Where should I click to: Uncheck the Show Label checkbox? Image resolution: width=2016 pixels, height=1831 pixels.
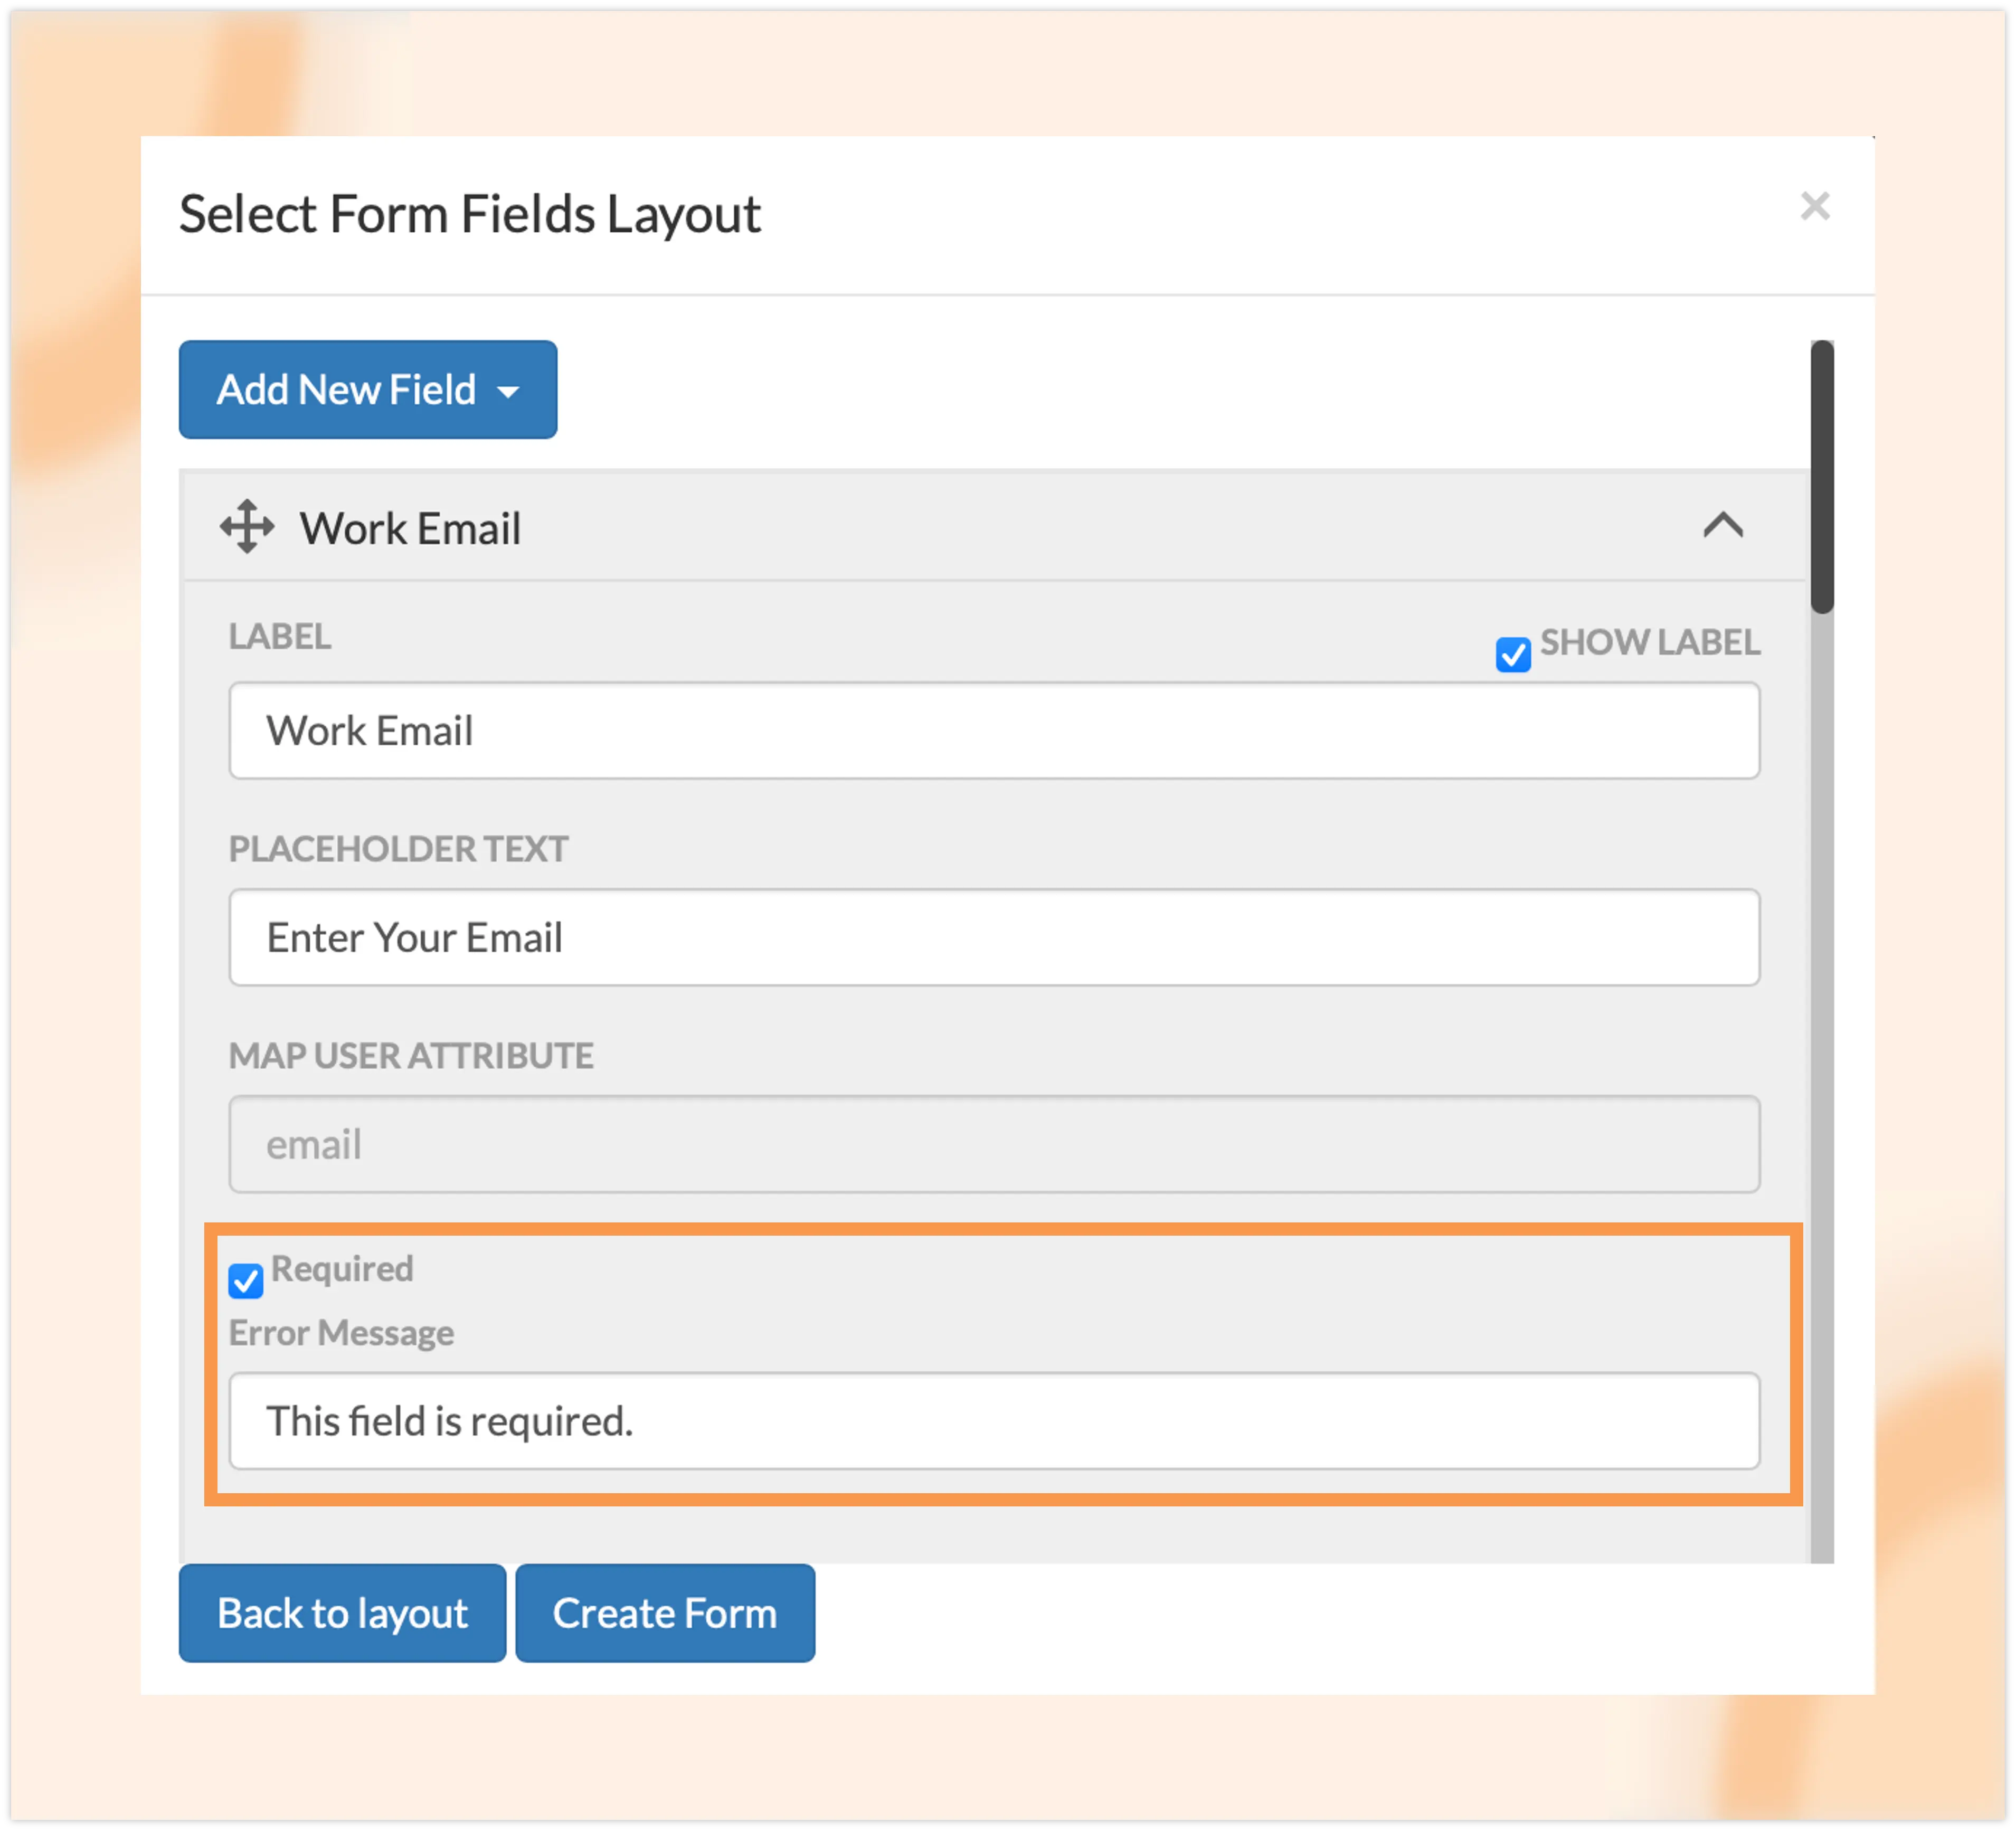pyautogui.click(x=1512, y=655)
